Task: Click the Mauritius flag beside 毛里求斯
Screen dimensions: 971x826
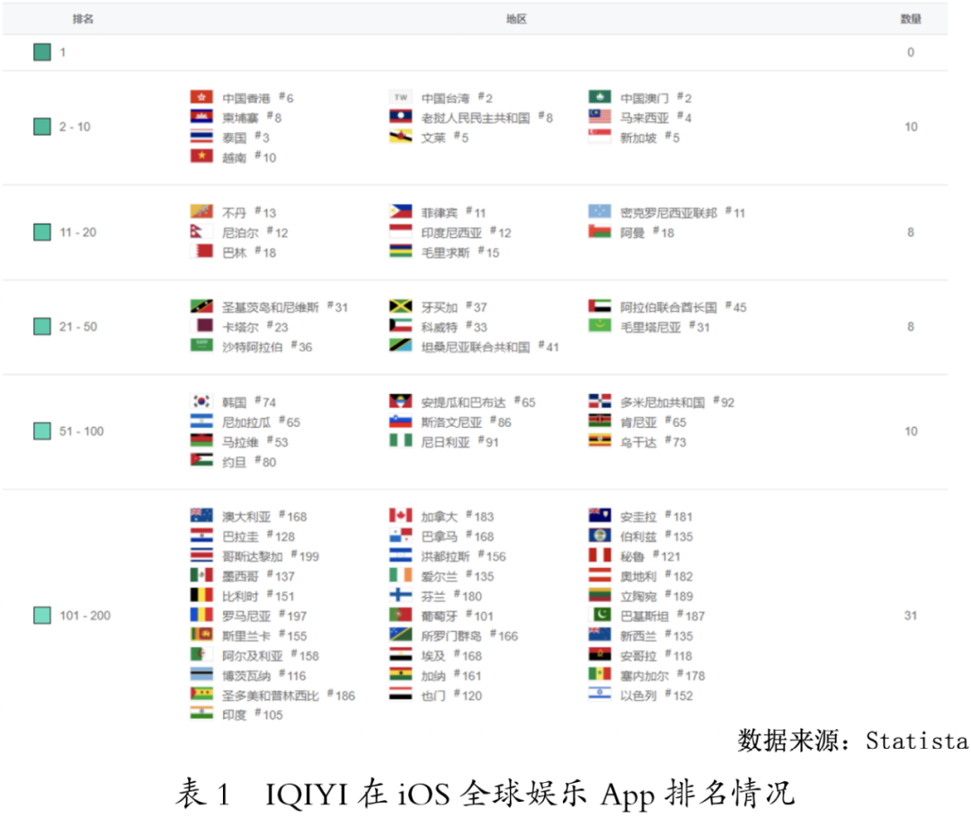Action: coord(401,252)
